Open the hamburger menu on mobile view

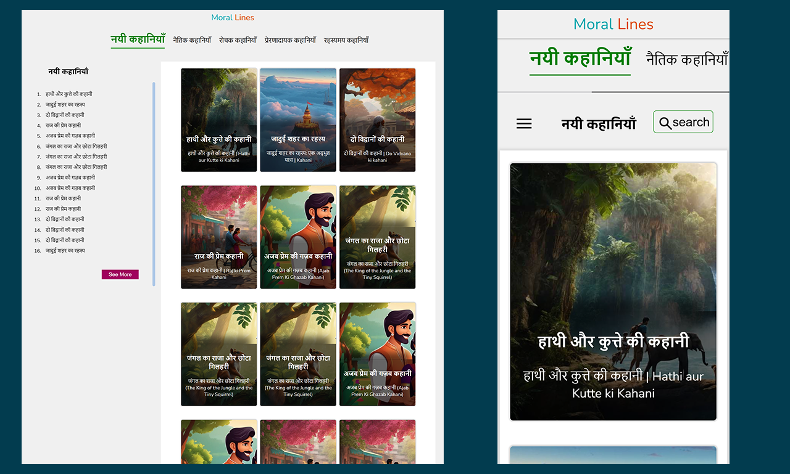pyautogui.click(x=524, y=123)
